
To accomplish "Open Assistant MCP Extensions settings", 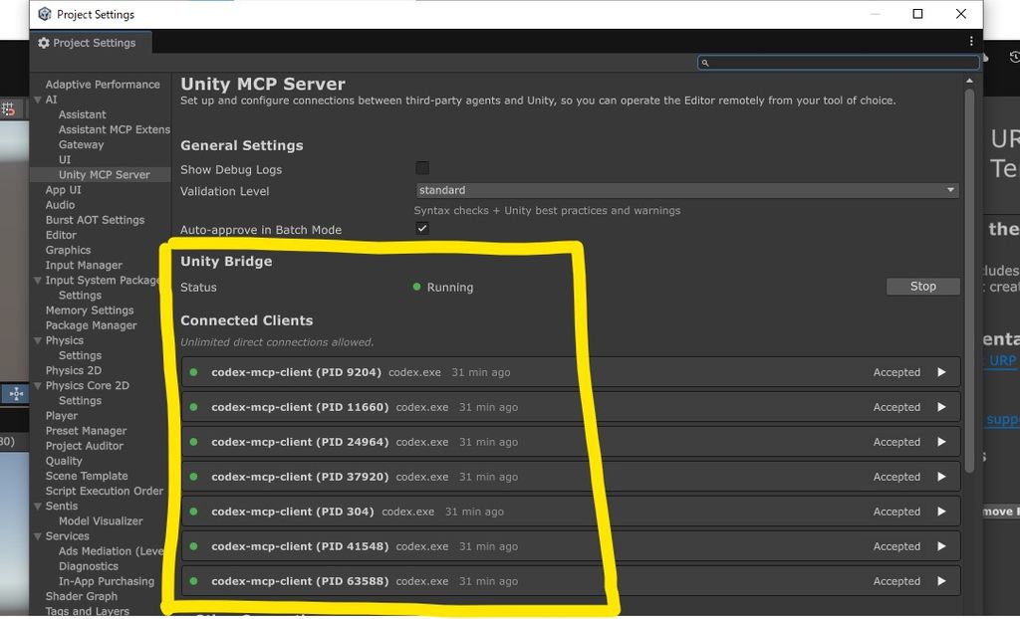I will click(x=114, y=129).
